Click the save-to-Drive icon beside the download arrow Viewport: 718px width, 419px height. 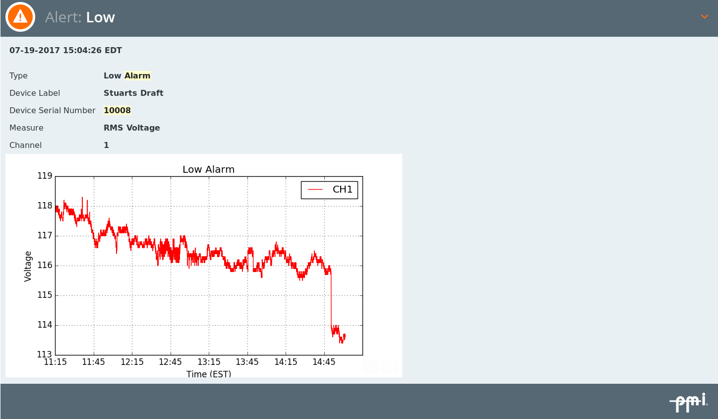(x=390, y=367)
